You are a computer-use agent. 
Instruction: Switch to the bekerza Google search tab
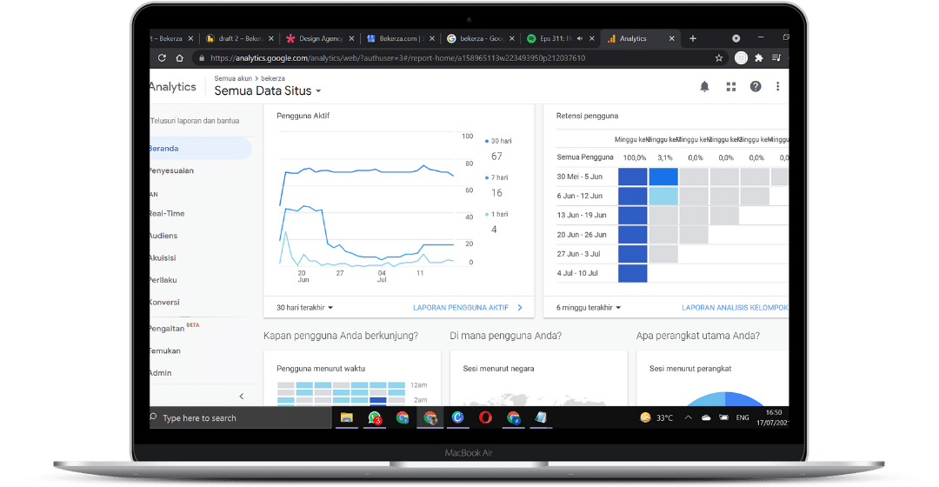pyautogui.click(x=480, y=38)
